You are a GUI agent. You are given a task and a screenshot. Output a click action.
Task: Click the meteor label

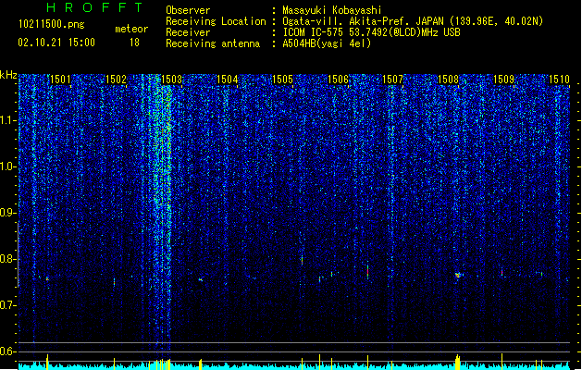[131, 29]
